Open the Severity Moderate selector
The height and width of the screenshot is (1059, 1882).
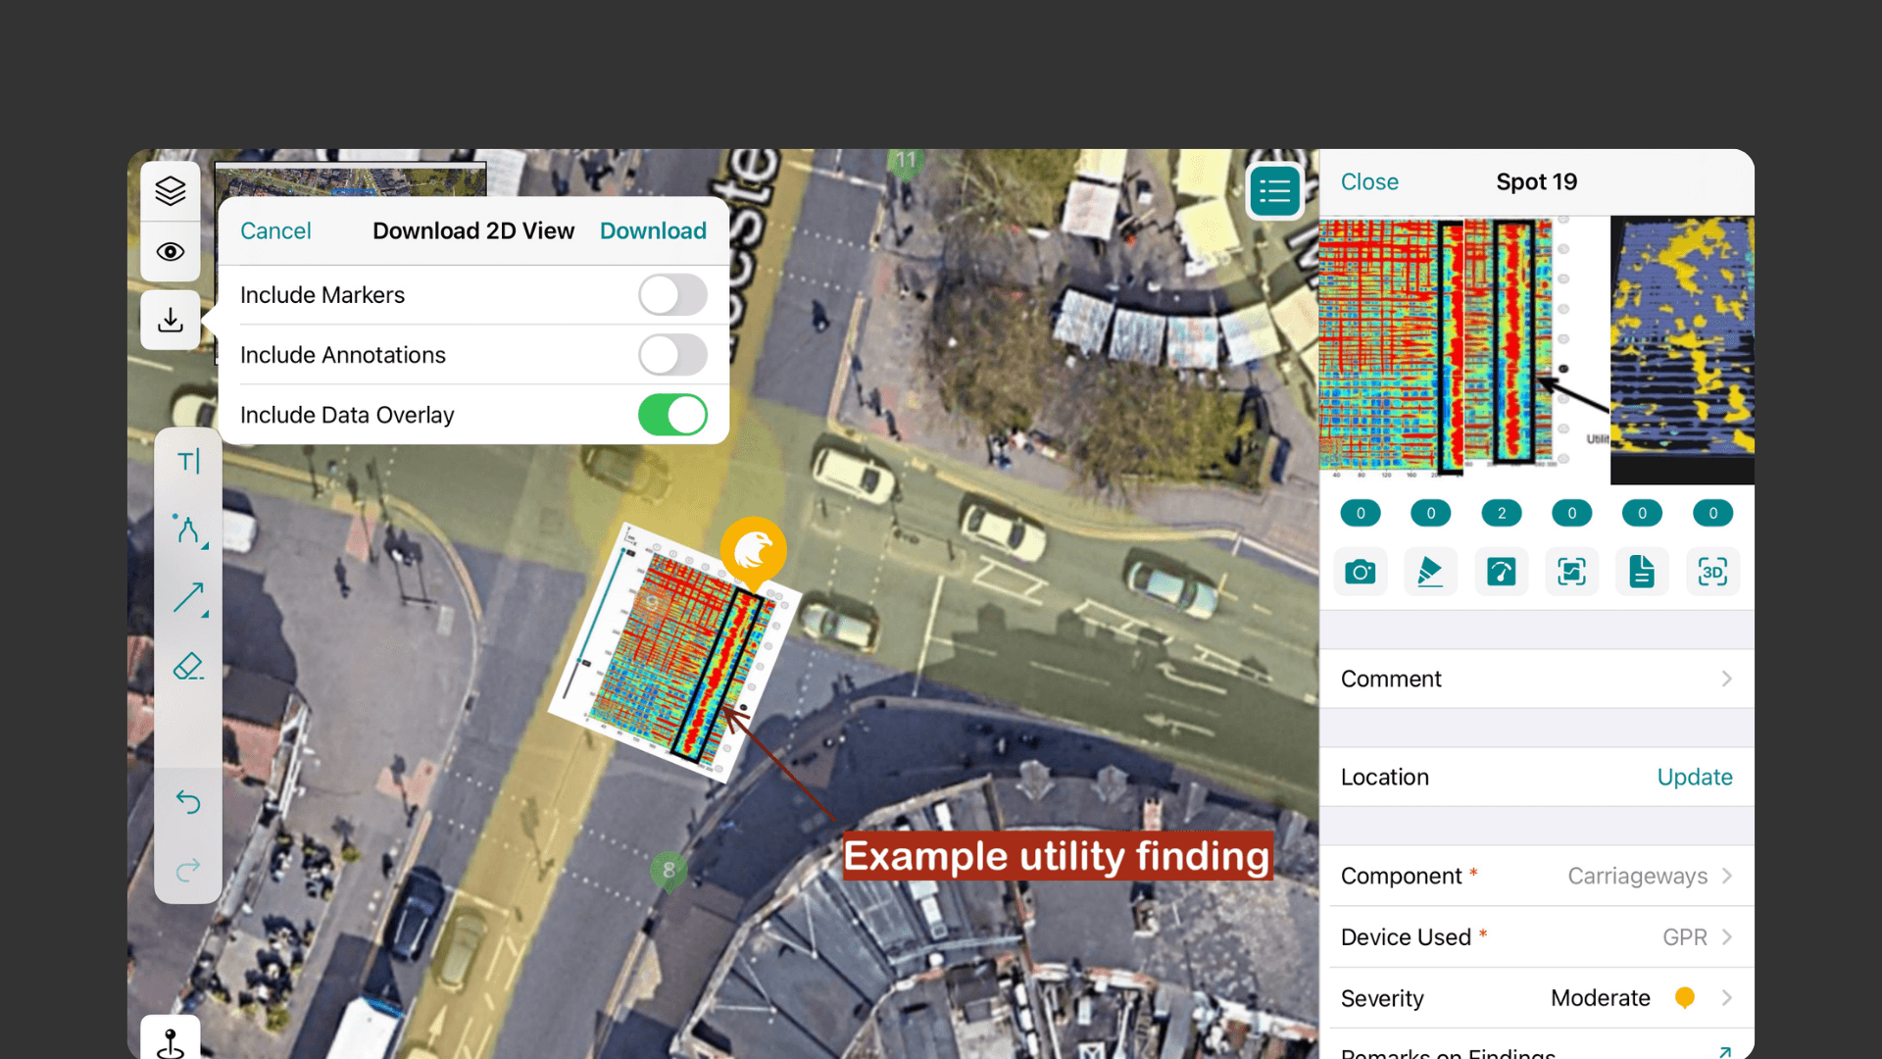[x=1537, y=998]
